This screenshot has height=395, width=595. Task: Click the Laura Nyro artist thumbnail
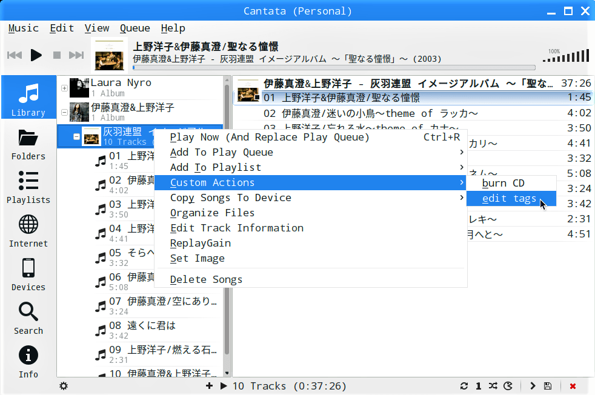pyautogui.click(x=79, y=88)
